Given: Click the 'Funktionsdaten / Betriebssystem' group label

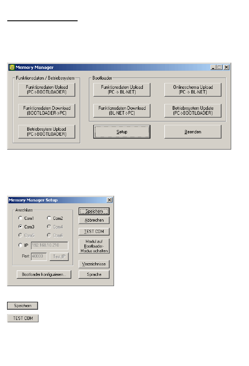Looking at the screenshot, I should 45,78.
